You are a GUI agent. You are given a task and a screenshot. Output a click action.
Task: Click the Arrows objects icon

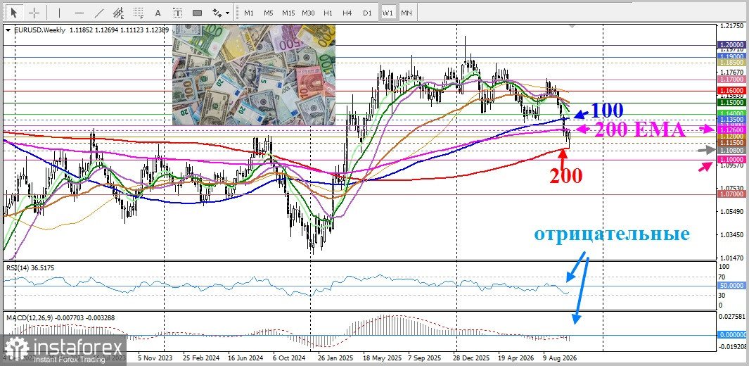[217, 13]
